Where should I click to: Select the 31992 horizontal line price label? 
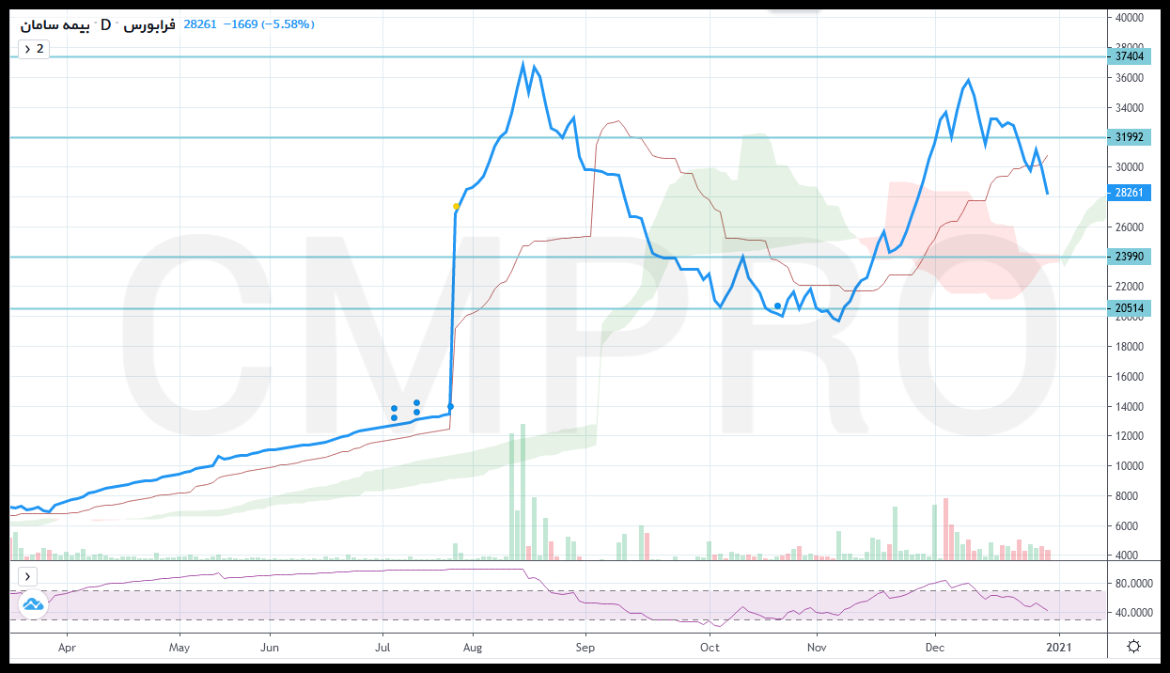pyautogui.click(x=1130, y=137)
